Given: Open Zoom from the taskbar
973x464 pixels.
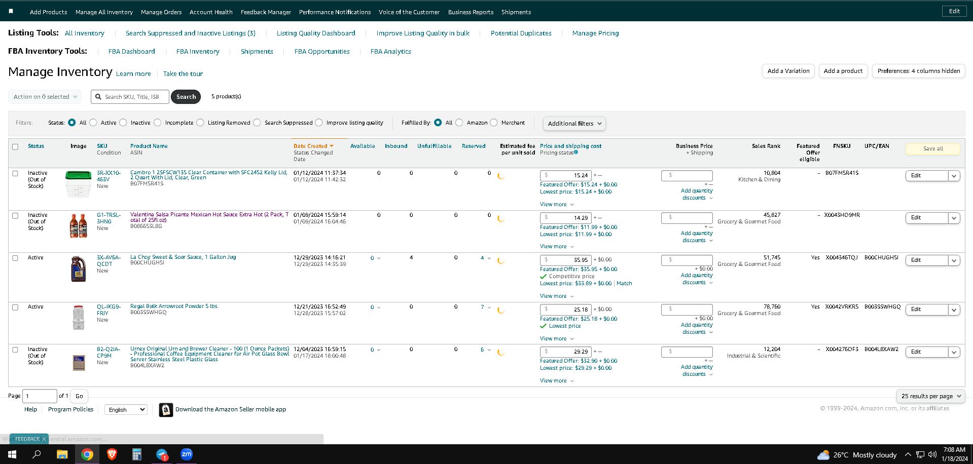Looking at the screenshot, I should coord(187,454).
